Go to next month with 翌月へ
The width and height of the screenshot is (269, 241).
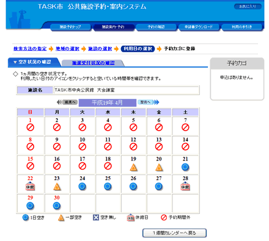149,102
